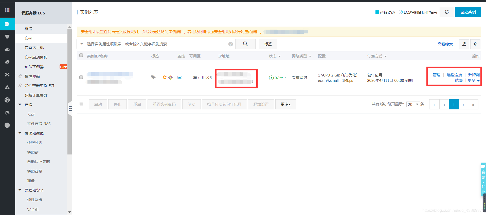Click 续费 link in the instance row
486x215 pixels.
459,80
